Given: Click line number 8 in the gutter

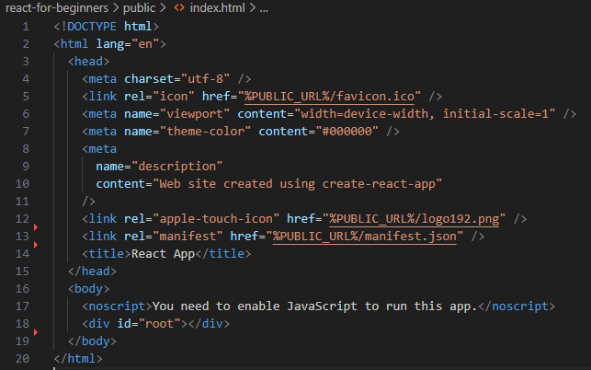Looking at the screenshot, I should point(26,149).
